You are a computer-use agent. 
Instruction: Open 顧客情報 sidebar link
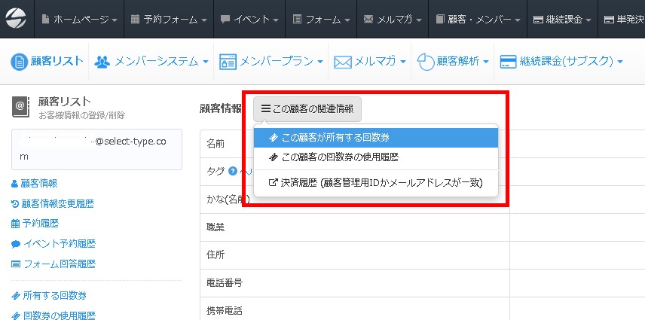pyautogui.click(x=39, y=184)
